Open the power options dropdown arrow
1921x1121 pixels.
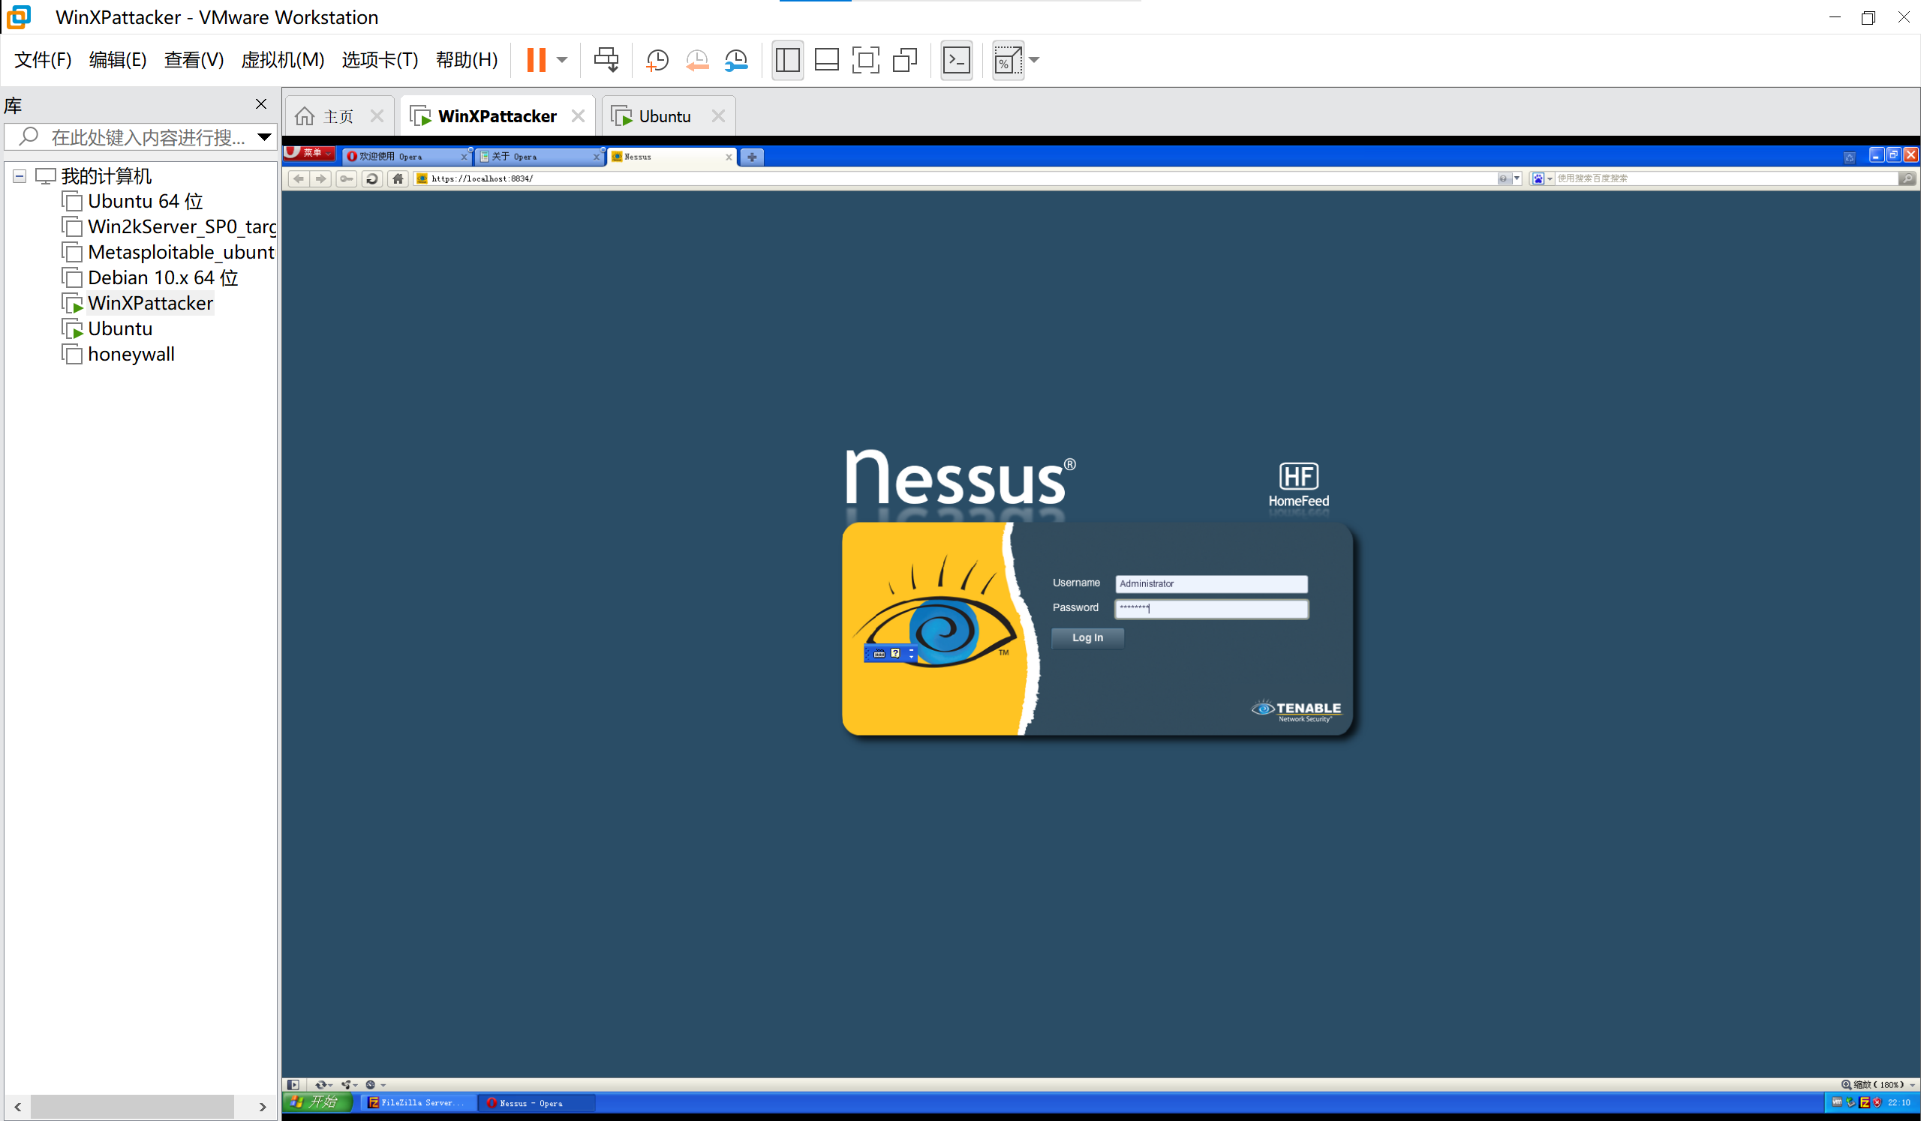(562, 59)
